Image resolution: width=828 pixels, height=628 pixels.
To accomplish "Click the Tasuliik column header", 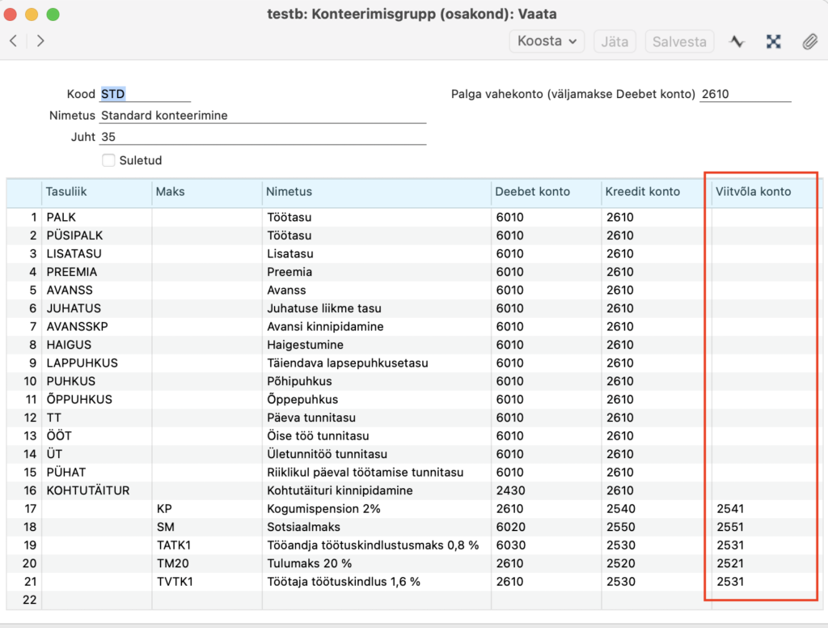I will point(95,192).
